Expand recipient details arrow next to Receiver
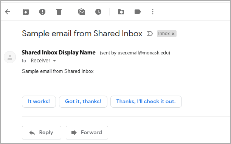231x144 pixels. [54, 61]
